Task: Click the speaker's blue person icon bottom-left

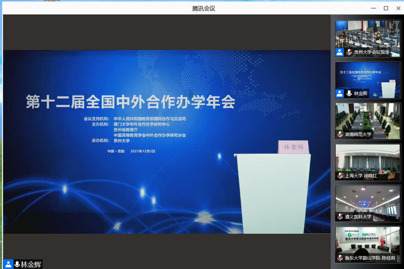Action: coord(8,264)
